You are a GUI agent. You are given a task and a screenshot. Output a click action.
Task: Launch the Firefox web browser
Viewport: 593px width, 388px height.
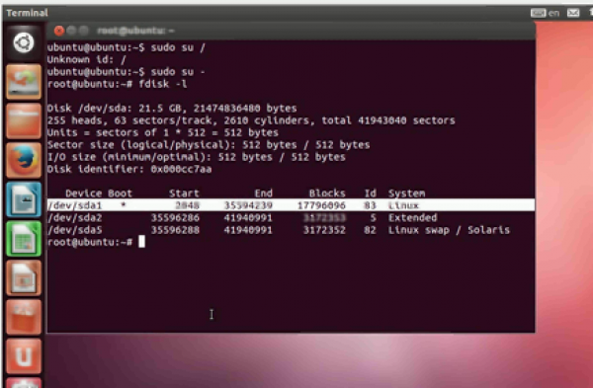point(24,160)
